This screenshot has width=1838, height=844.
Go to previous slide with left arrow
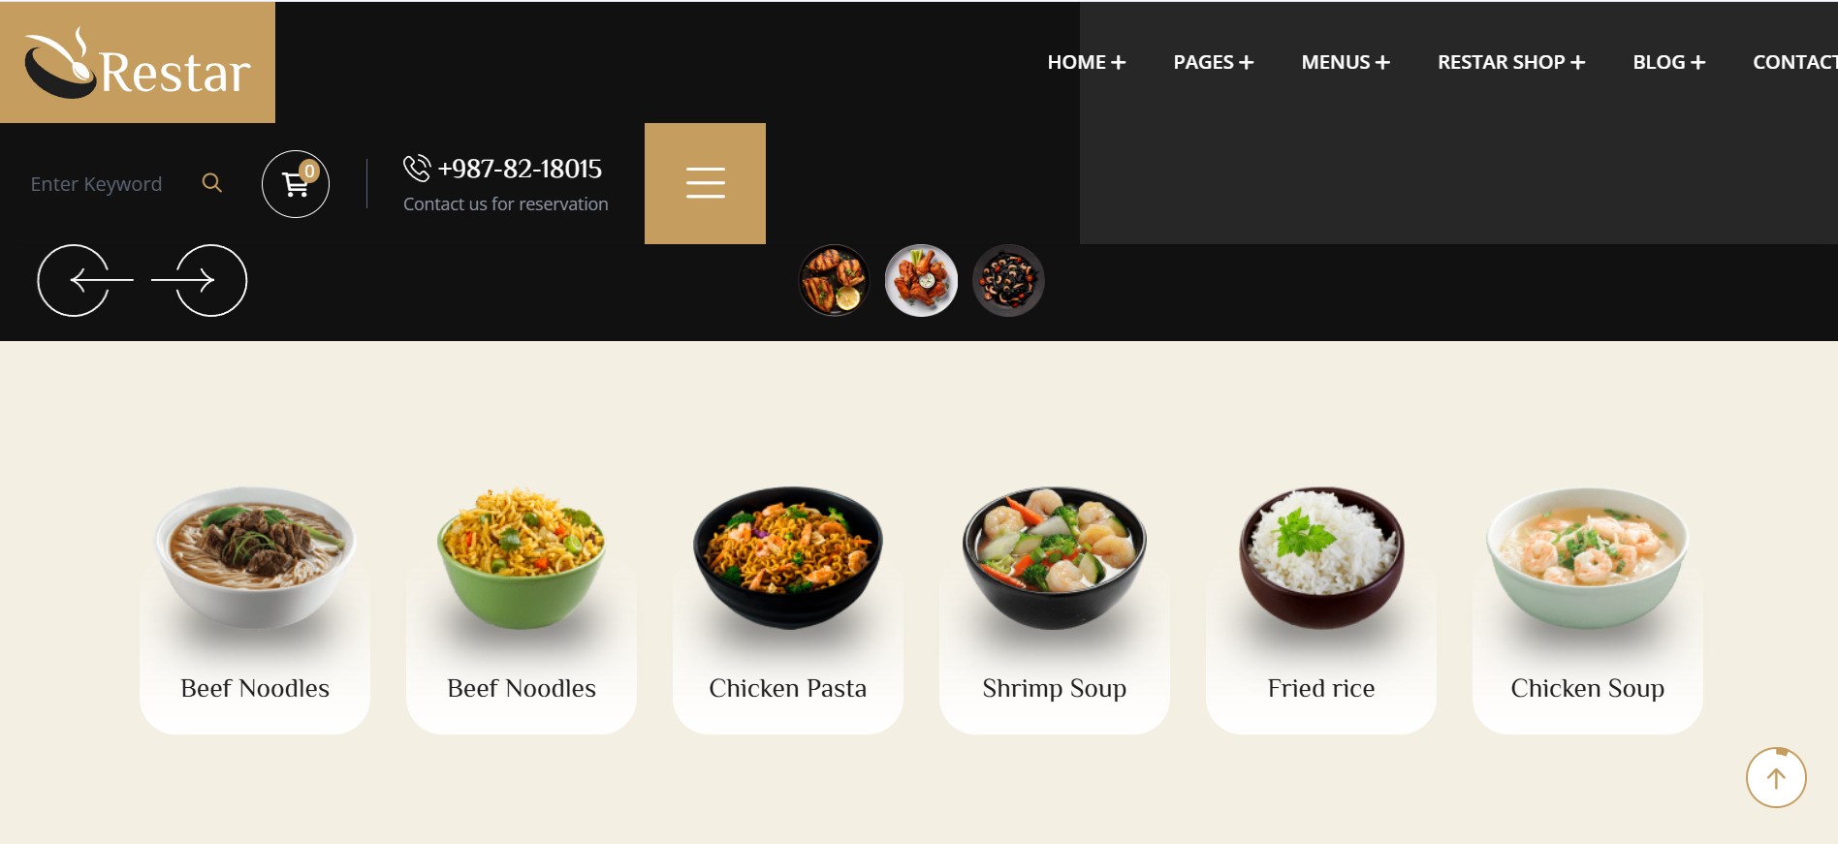85,280
